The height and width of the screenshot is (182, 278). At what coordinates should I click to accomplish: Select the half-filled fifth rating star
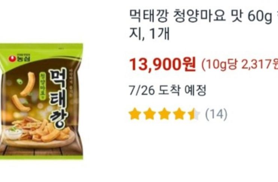(194, 114)
